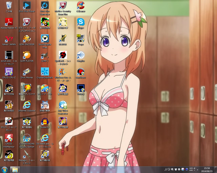The image size is (217, 173).
Task: Open IME tools gear icon
Action: click(x=179, y=169)
